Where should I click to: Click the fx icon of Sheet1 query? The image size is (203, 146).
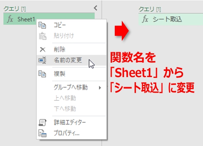(x=10, y=19)
